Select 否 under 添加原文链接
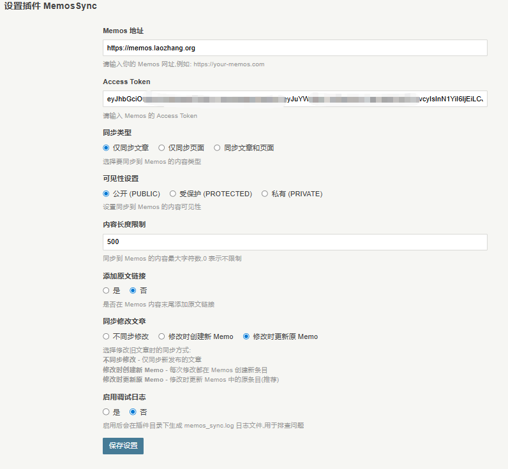Viewport: 508px width, 469px height. tap(133, 291)
